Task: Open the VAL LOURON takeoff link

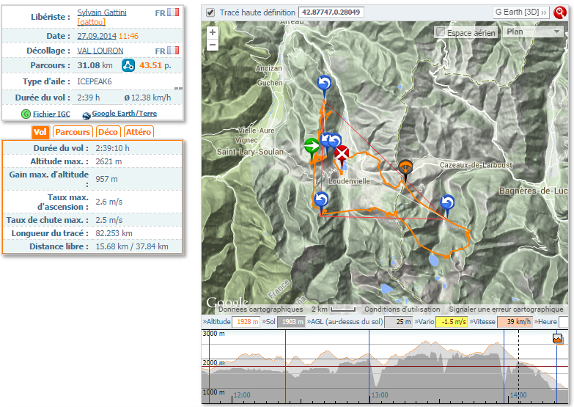Action: (100, 51)
